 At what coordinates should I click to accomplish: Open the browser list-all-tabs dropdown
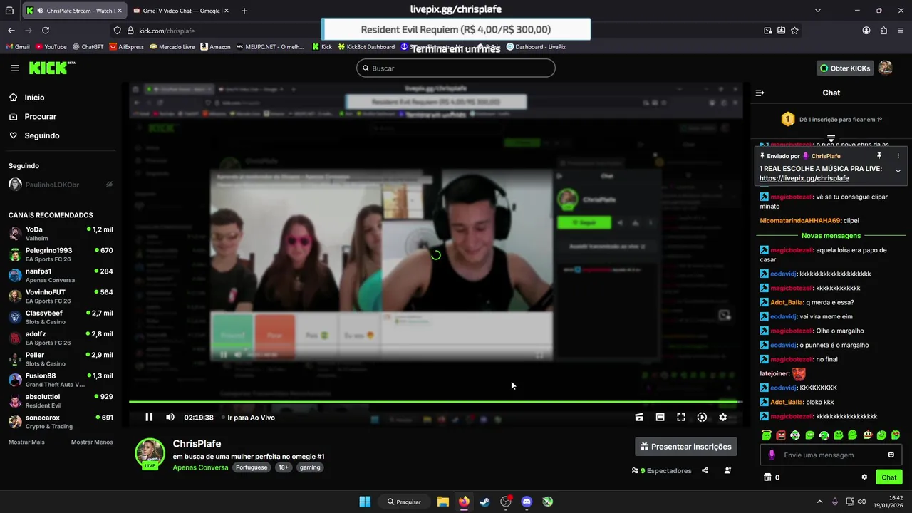pos(818,11)
